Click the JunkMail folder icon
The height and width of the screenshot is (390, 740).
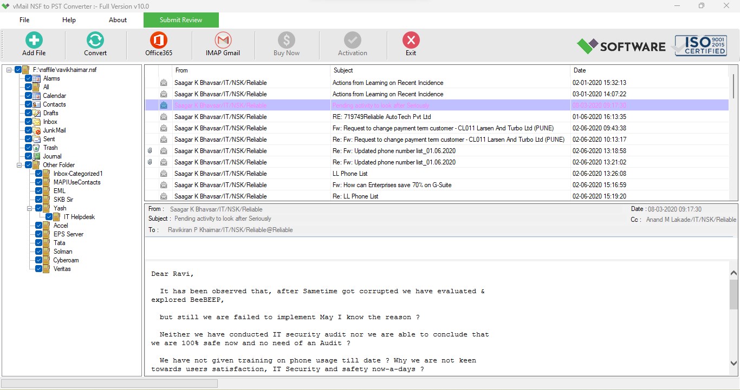point(37,130)
